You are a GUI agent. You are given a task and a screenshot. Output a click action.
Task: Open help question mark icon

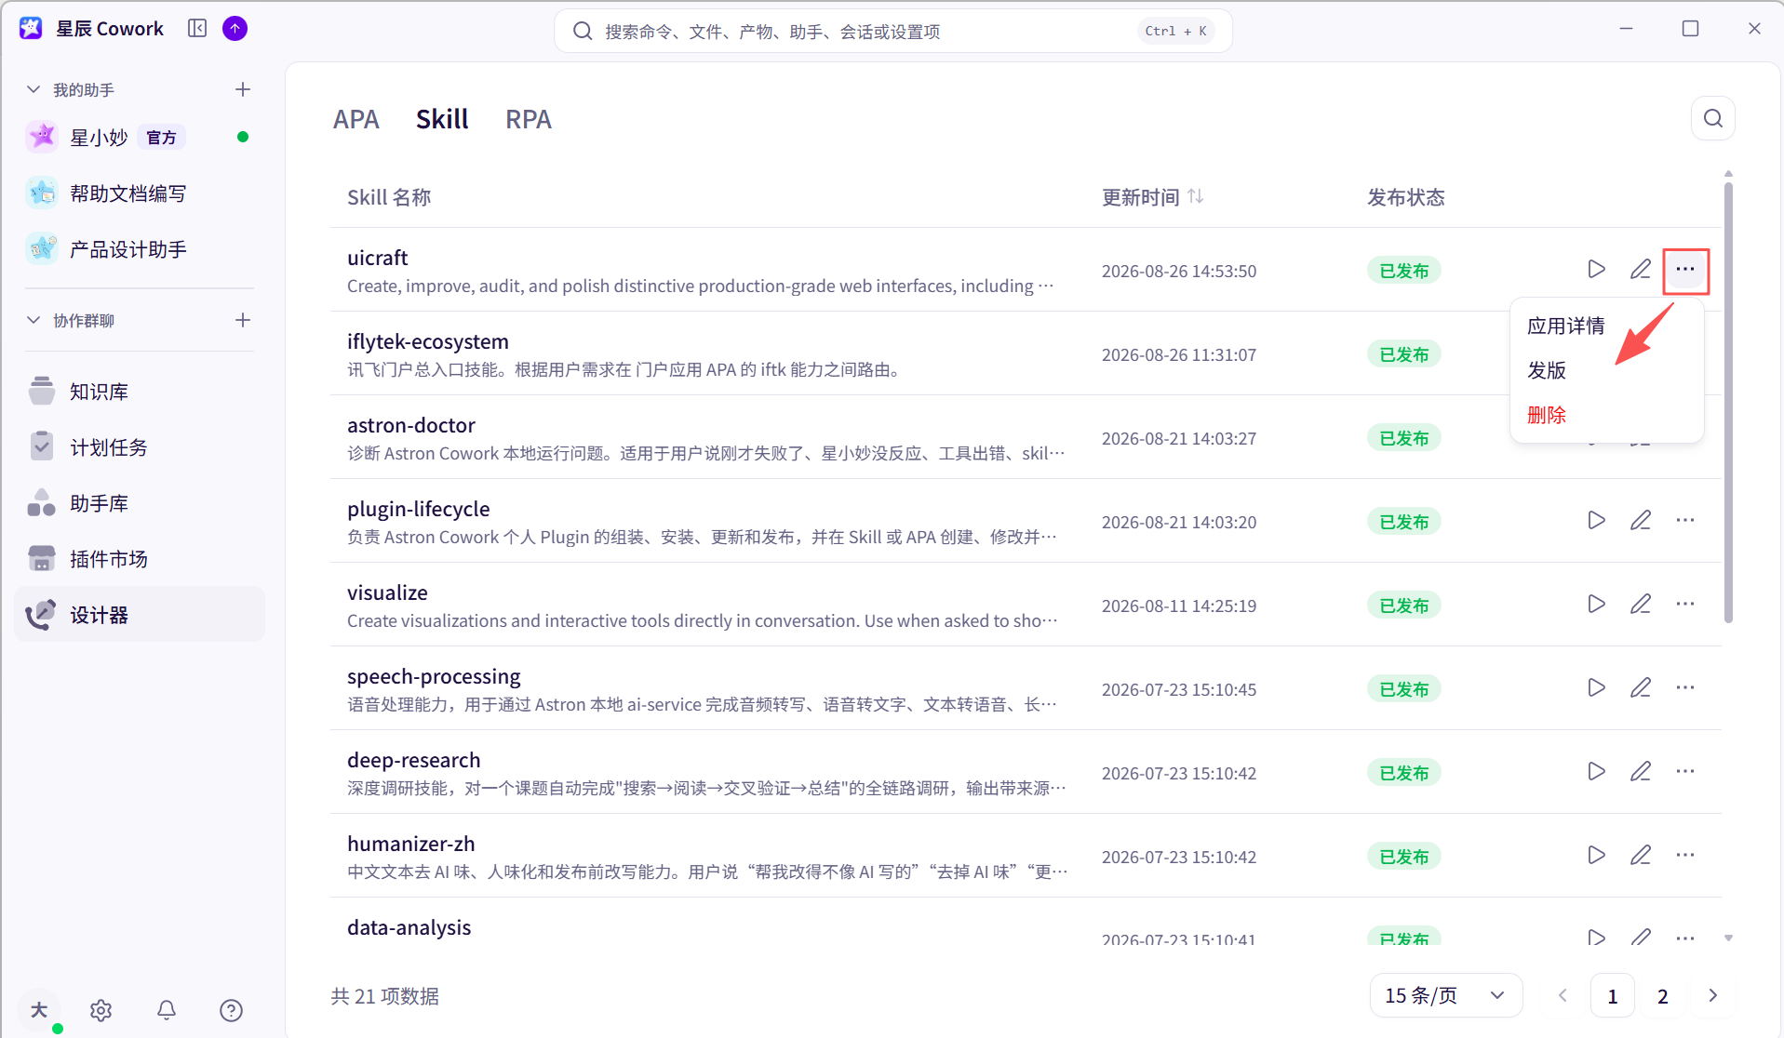231,1010
